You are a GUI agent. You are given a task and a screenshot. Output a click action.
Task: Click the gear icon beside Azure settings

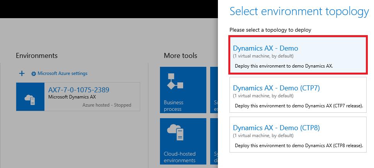click(34, 74)
